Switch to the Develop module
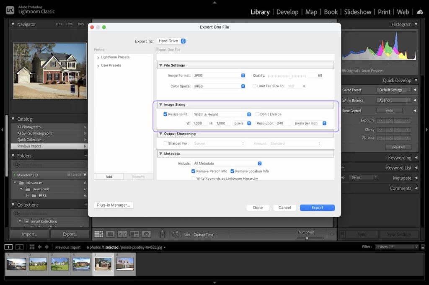Image resolution: width=429 pixels, height=285 pixels. coord(287,12)
